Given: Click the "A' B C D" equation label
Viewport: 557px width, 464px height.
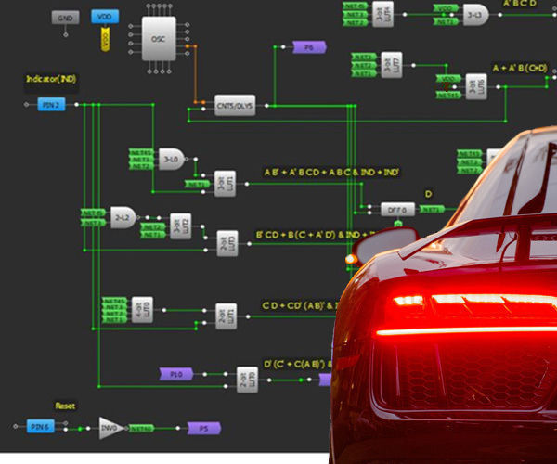Looking at the screenshot, I should point(520,4).
